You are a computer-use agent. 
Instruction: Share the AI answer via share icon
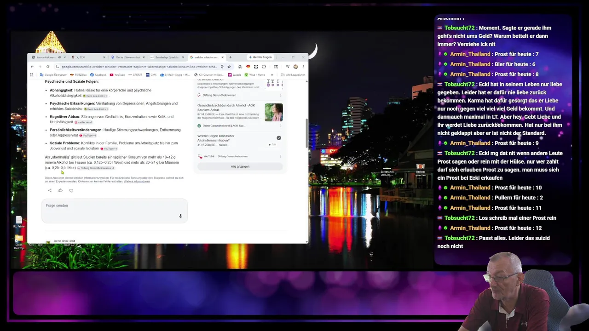[x=50, y=190]
